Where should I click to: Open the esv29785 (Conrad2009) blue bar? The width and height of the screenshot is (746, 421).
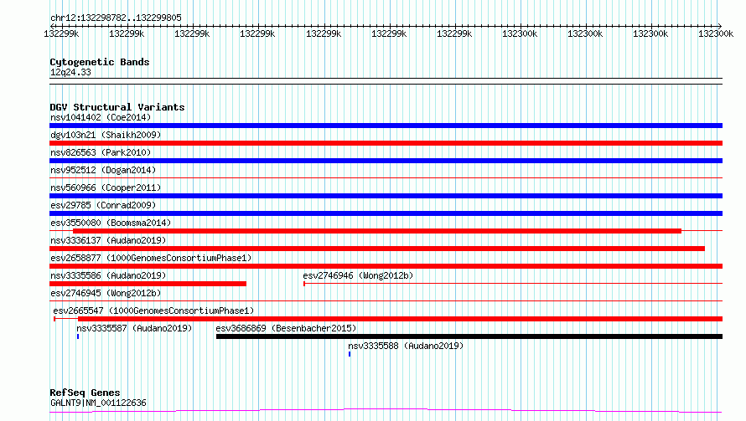pyautogui.click(x=386, y=213)
